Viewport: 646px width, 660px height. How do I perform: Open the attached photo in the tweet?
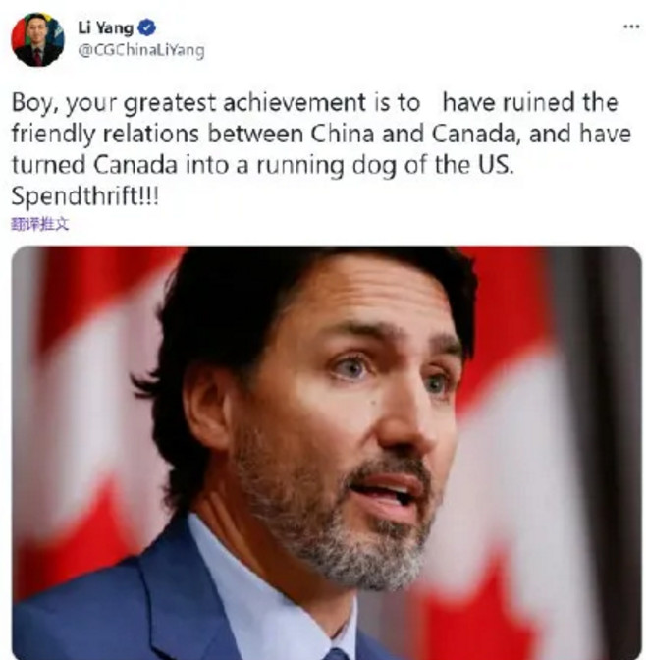327,453
